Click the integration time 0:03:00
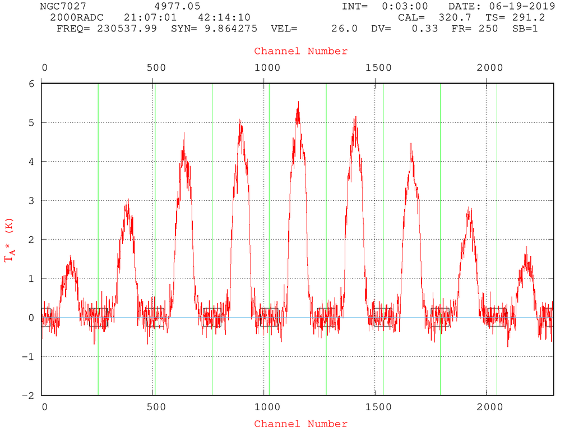Image resolution: width=574 pixels, height=431 pixels. pos(405,6)
